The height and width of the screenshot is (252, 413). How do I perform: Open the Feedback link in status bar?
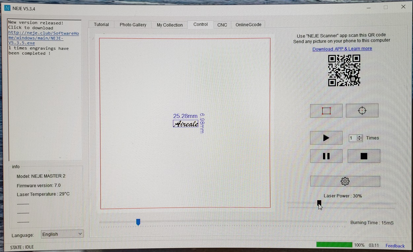point(395,246)
